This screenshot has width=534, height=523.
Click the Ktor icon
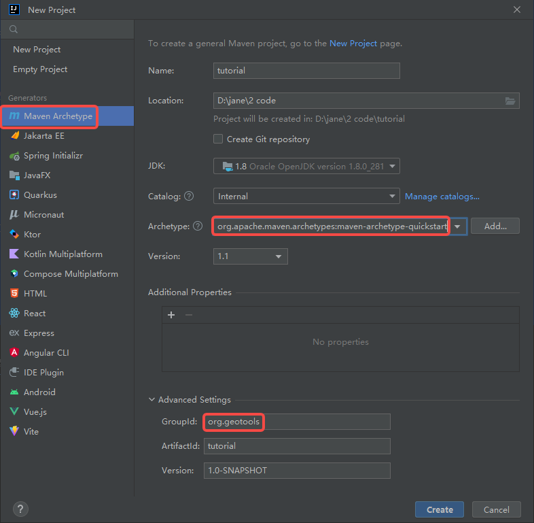click(14, 234)
